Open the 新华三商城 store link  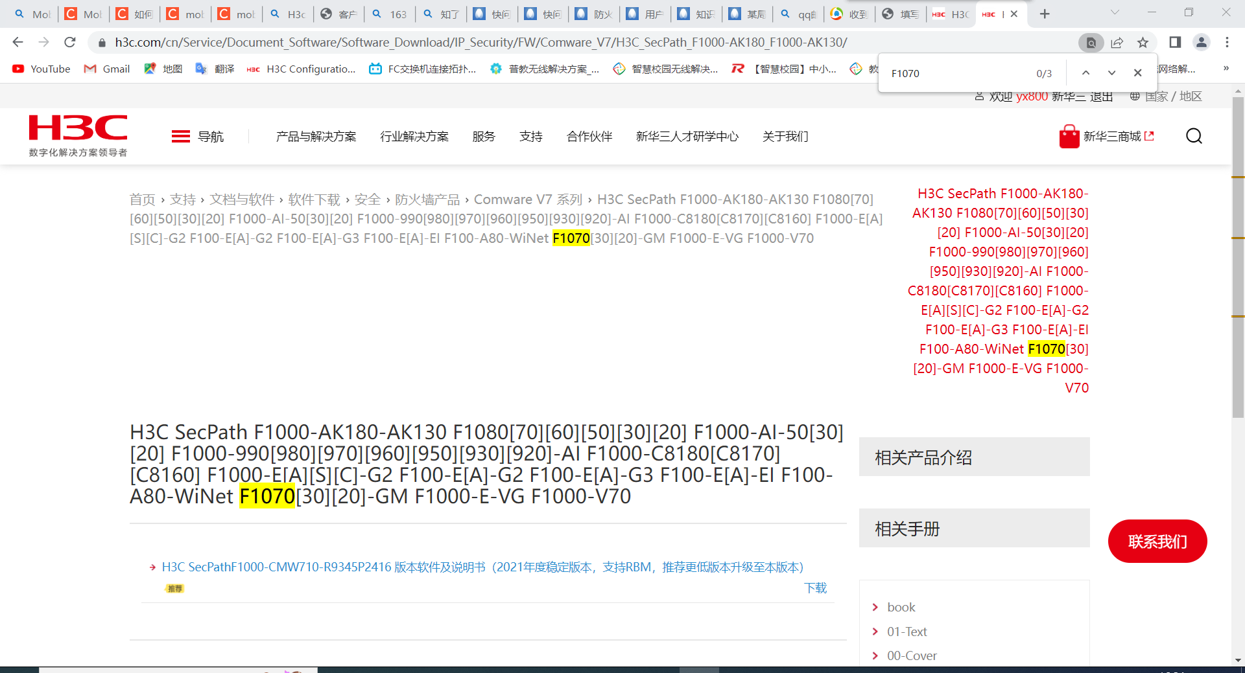(1106, 136)
